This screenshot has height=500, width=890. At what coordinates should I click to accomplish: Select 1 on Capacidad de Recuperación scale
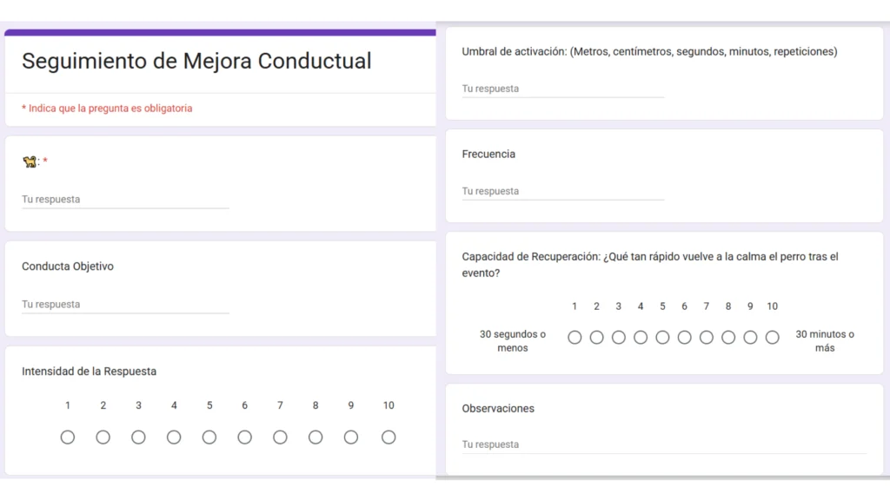(x=575, y=338)
